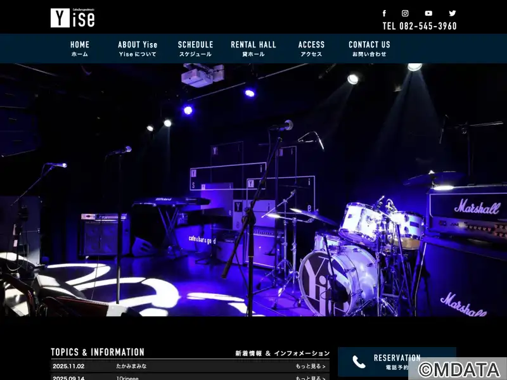Open the CONTACT US menu item
Screen dimensions: 507x380
[x=369, y=49]
